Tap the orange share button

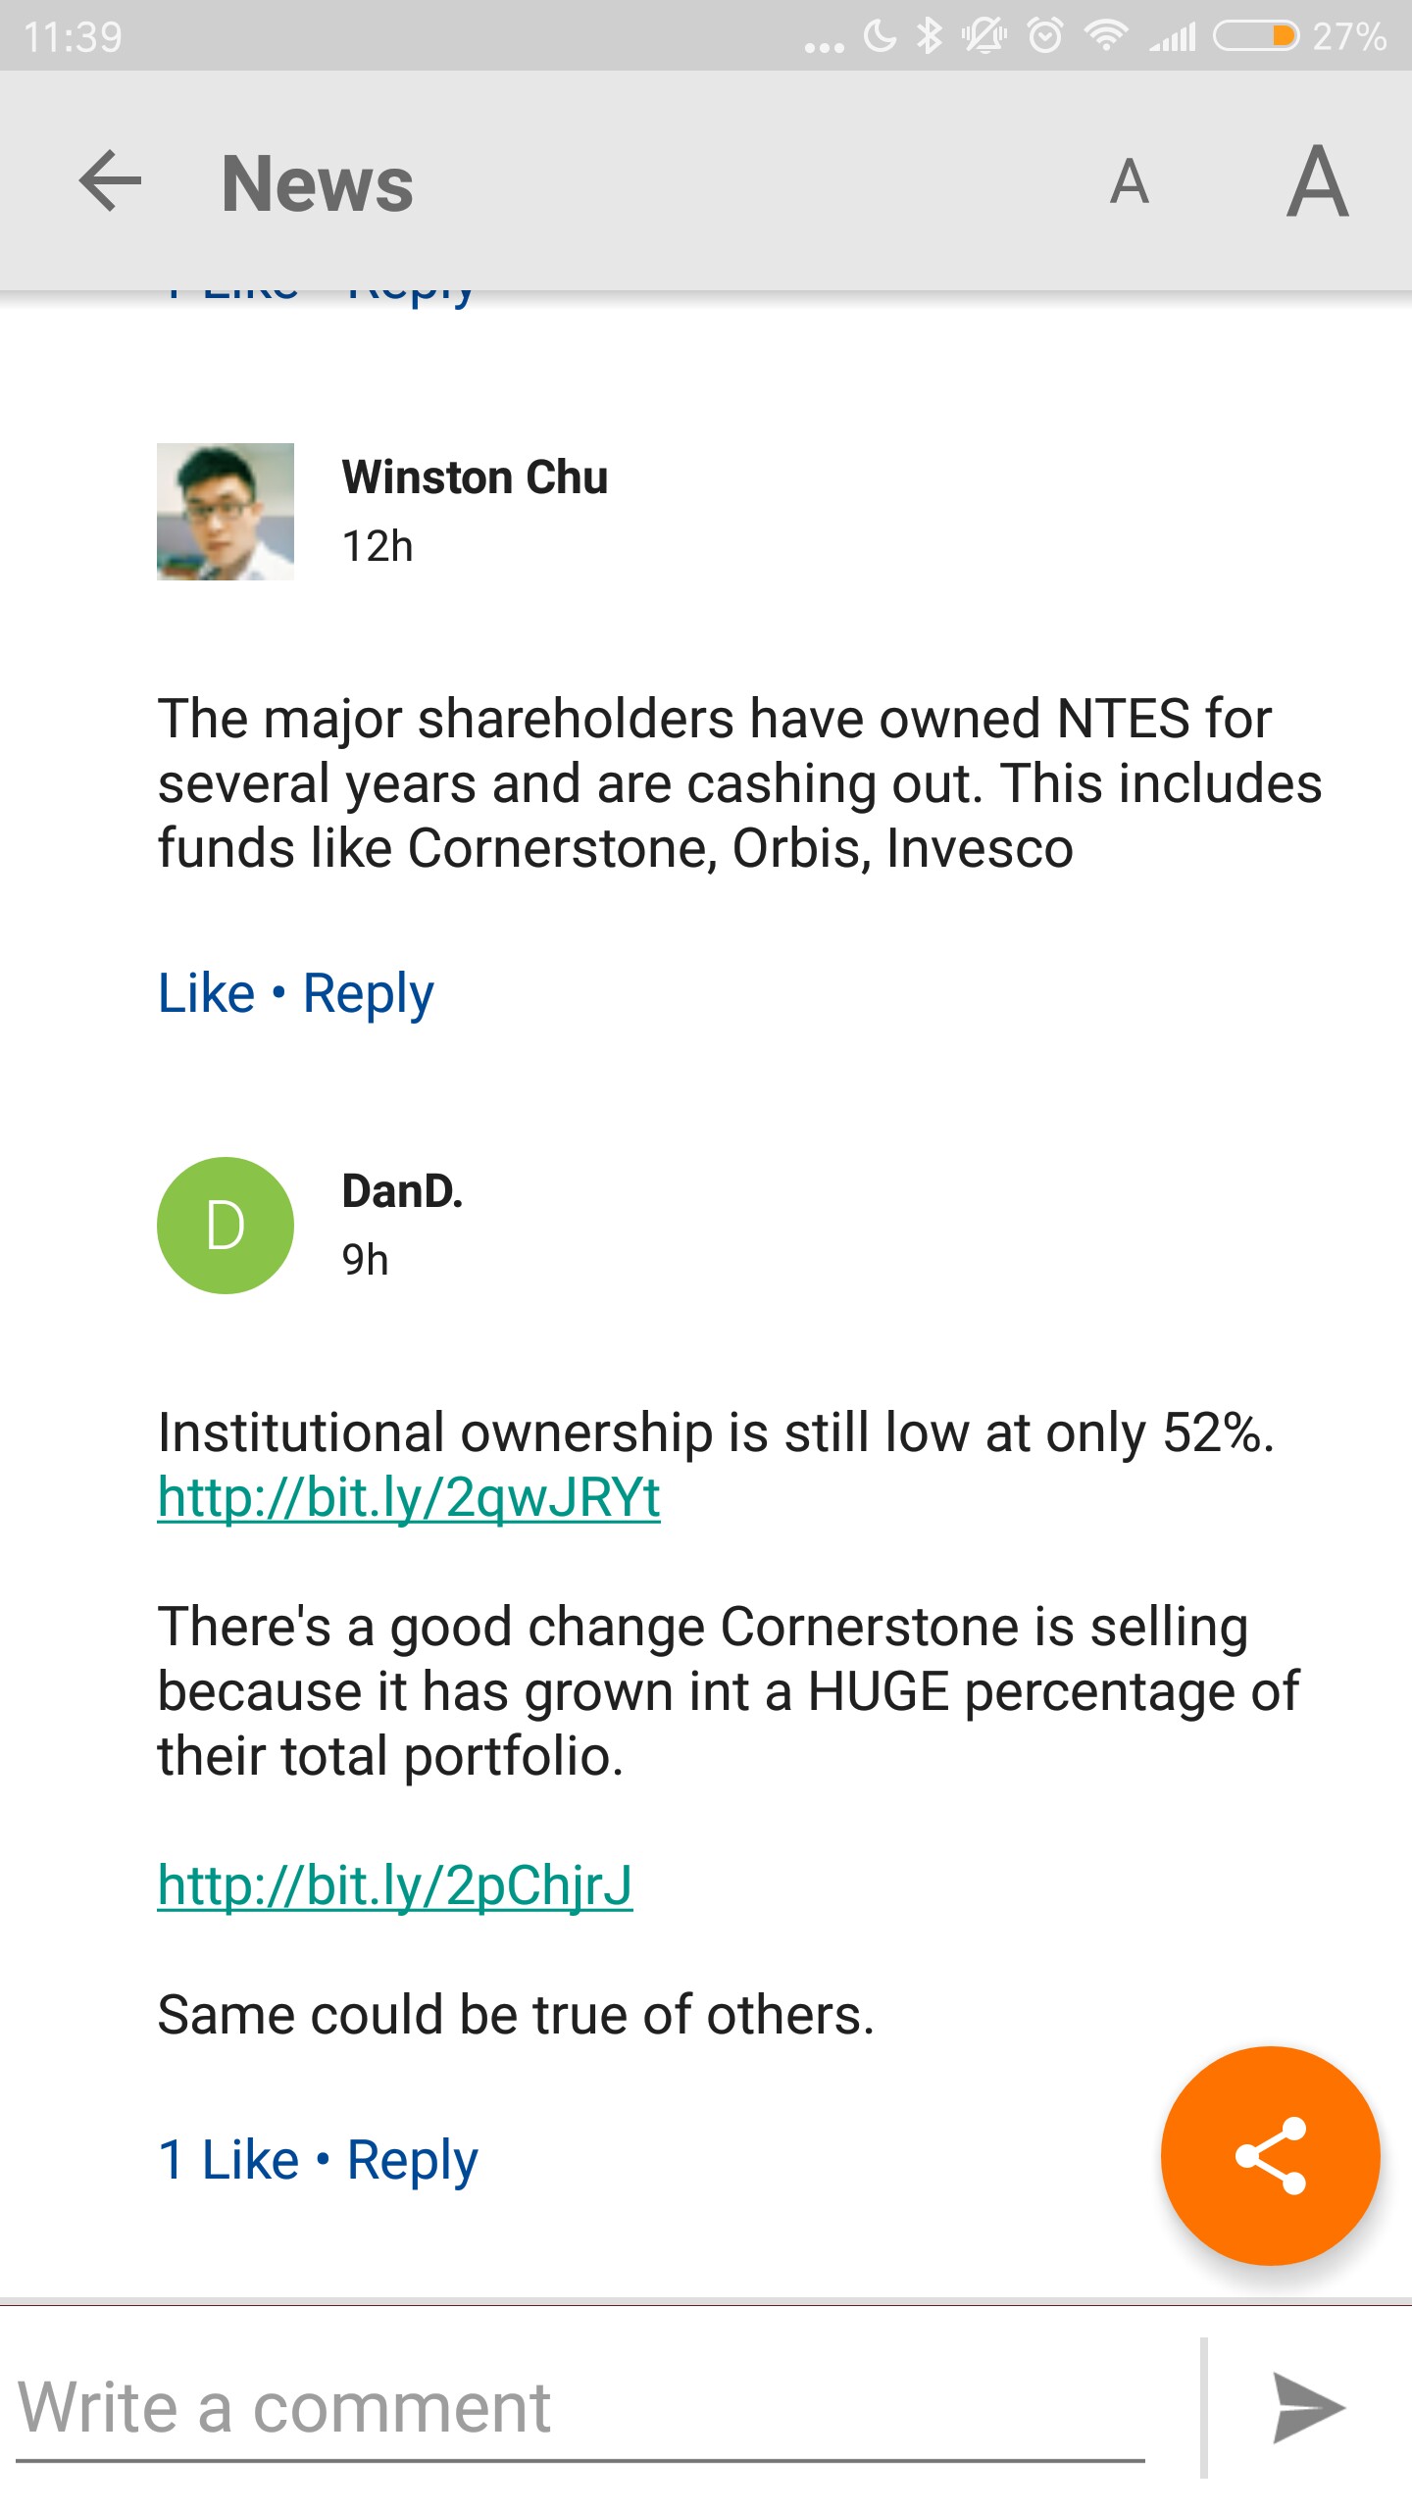coord(1270,2155)
